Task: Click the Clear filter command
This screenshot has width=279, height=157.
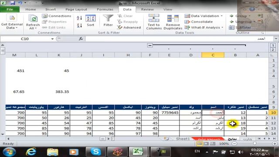Action: [x=125, y=16]
